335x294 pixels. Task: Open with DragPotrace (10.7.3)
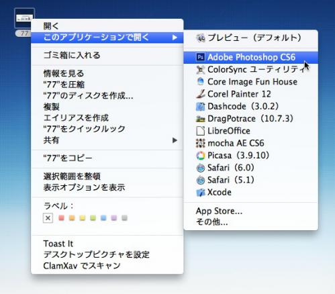[250, 119]
